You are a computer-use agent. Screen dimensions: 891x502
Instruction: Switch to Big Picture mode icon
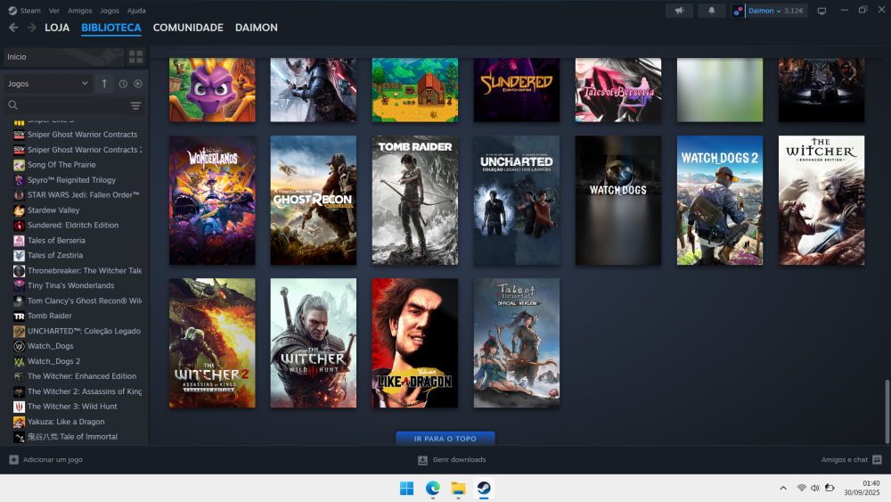[x=822, y=11]
